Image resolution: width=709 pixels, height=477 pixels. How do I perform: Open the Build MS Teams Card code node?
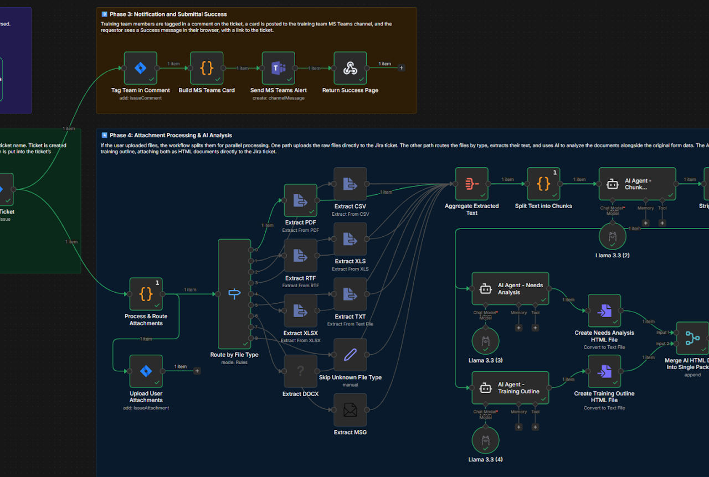pyautogui.click(x=207, y=68)
